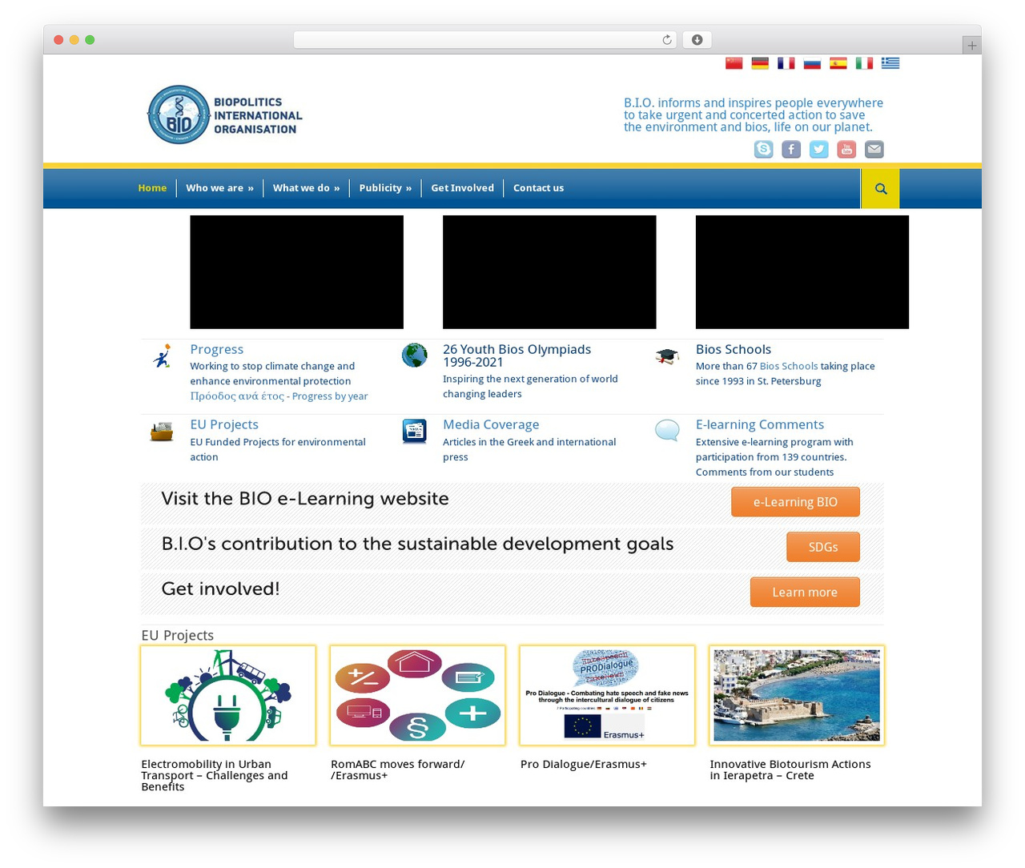
Task: Open the Media Coverage heading link
Action: pos(491,425)
